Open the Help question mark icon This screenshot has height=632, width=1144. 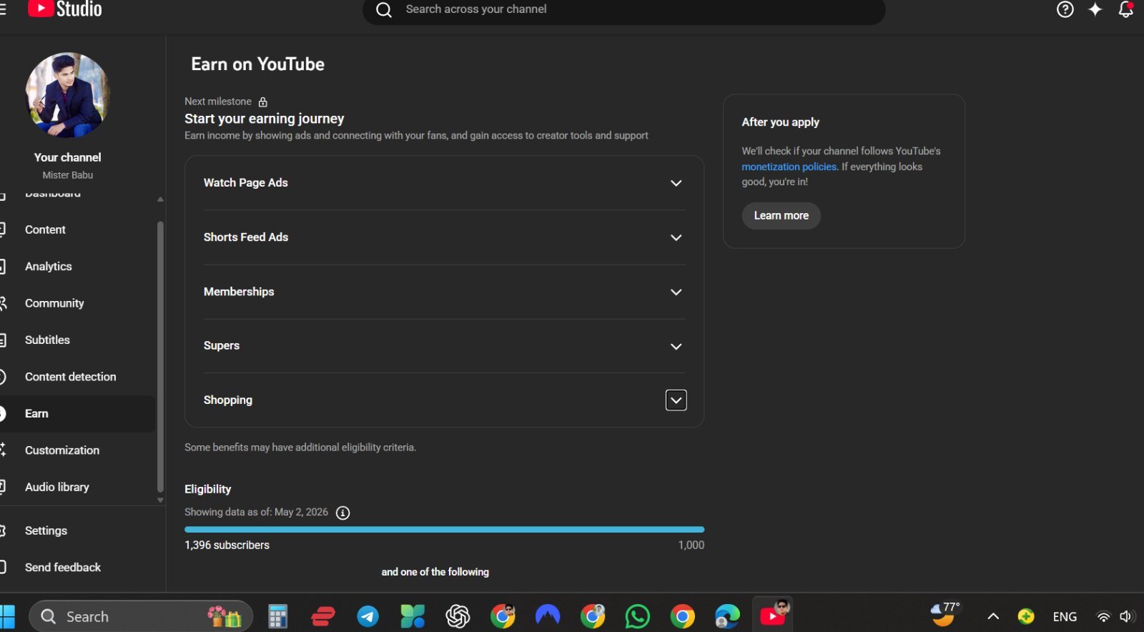point(1065,9)
